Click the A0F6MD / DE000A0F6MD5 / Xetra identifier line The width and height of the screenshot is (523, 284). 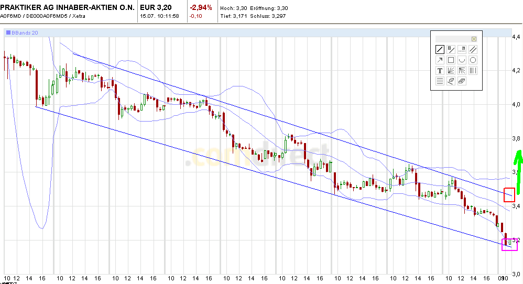coord(42,16)
